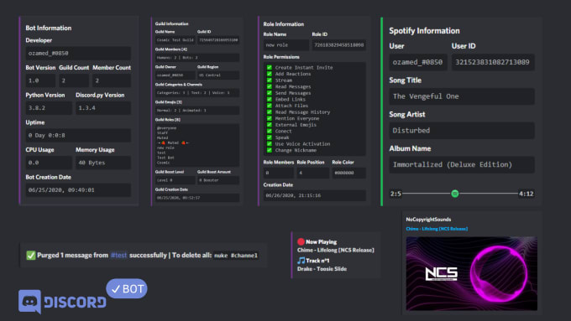Click the Role Position value 4
Image resolution: width=571 pixels, height=321 pixels.
click(313, 173)
